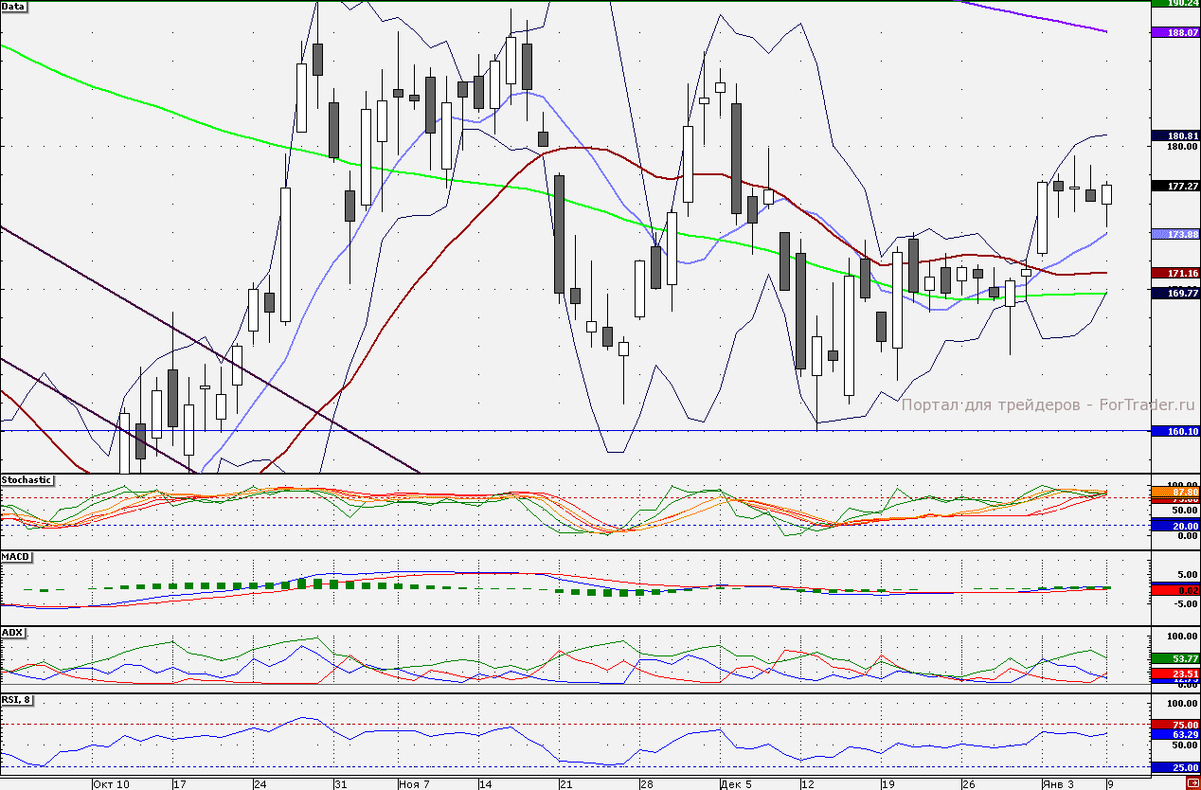Image resolution: width=1201 pixels, height=790 pixels.
Task: Click the light blue 173.88 price tag
Action: tap(1175, 234)
